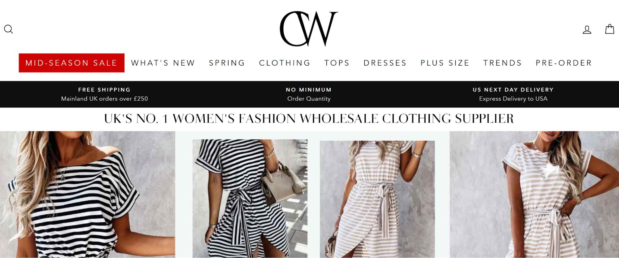The image size is (619, 258).
Task: Go to What's New section
Action: click(x=163, y=63)
